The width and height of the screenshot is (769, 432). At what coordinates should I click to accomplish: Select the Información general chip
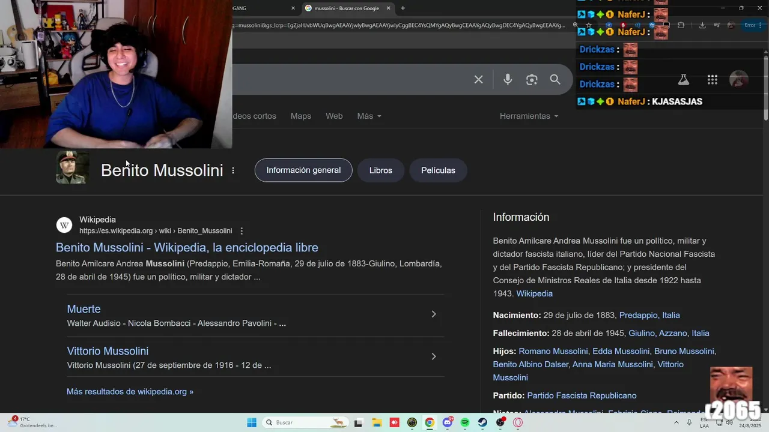pyautogui.click(x=303, y=170)
